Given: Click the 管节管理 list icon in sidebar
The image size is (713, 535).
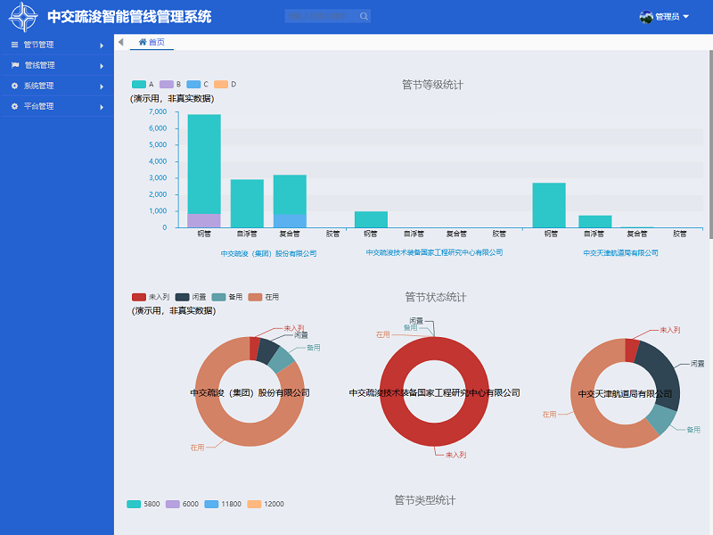Looking at the screenshot, I should click(14, 45).
